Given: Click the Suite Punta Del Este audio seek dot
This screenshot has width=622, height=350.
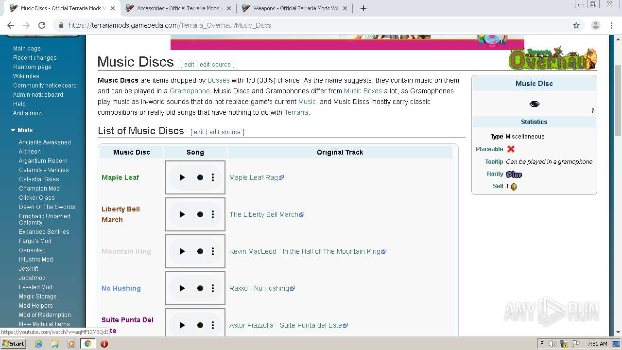Looking at the screenshot, I should tap(200, 325).
